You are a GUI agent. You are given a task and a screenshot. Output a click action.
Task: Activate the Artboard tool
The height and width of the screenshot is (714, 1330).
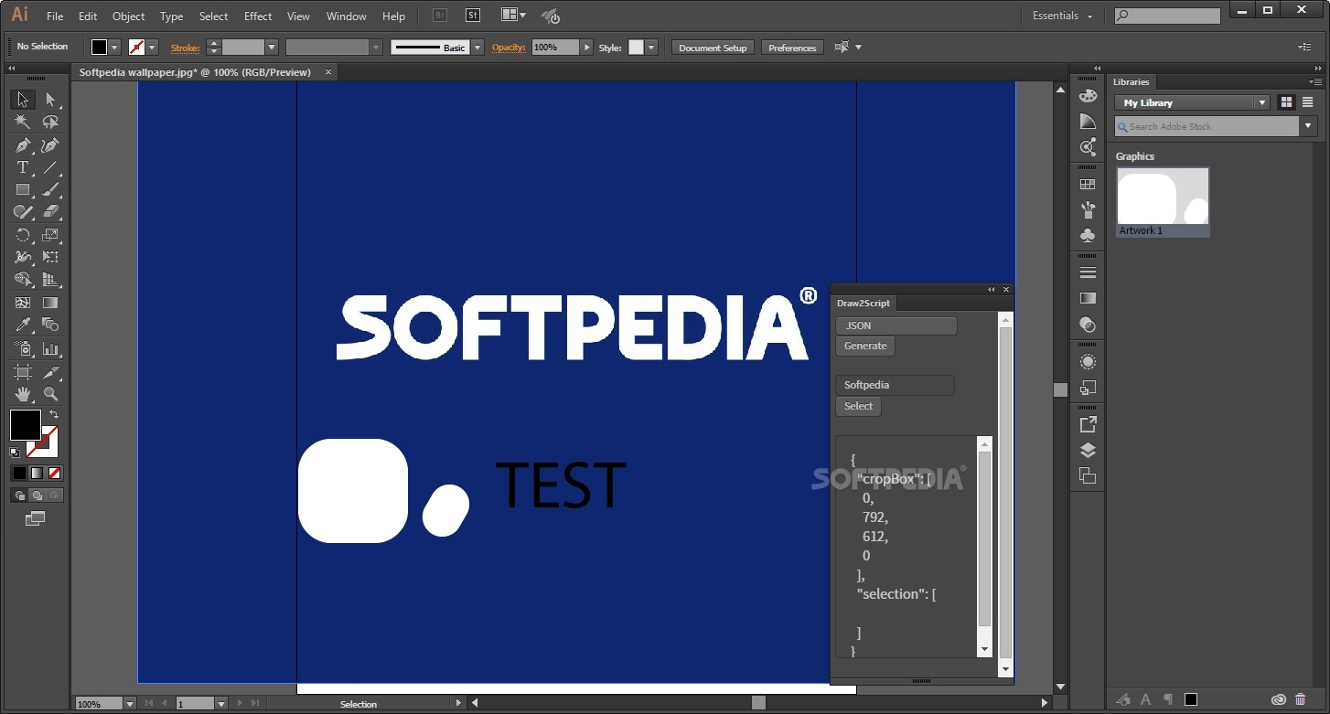pyautogui.click(x=23, y=371)
